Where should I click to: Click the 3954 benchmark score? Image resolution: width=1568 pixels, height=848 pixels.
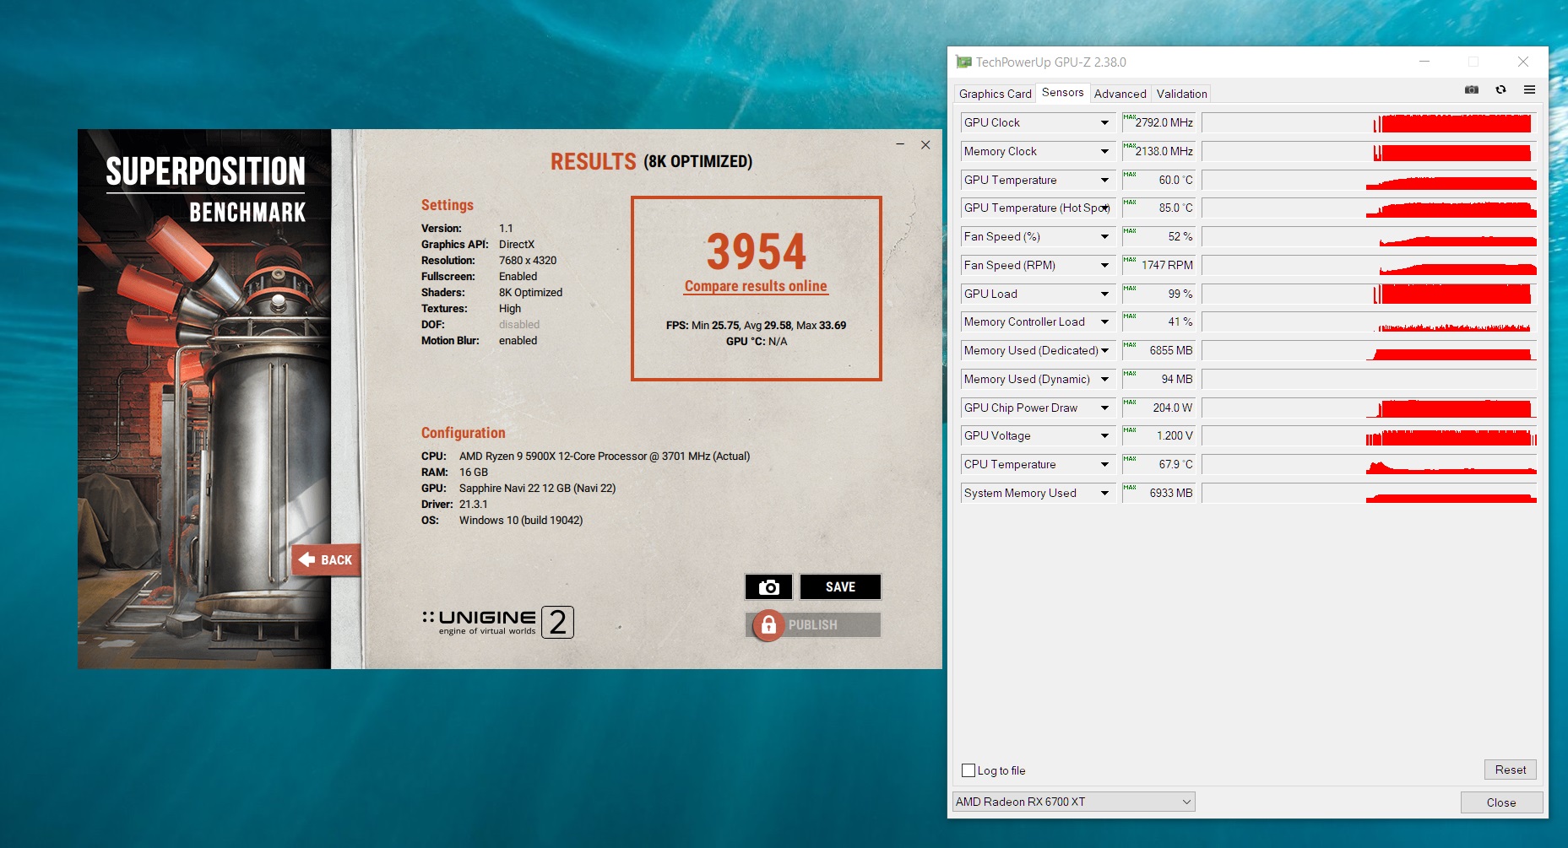click(x=756, y=251)
